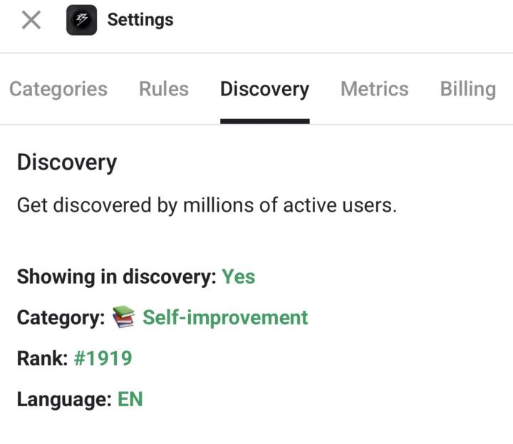This screenshot has width=513, height=444.
Task: Click the Settings title text
Action: tap(140, 20)
